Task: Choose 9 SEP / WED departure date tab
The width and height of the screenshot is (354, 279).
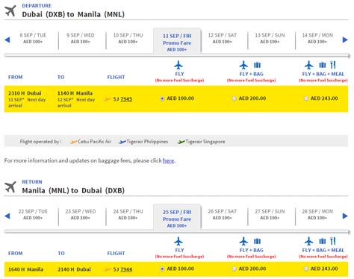Action: pyautogui.click(x=81, y=38)
